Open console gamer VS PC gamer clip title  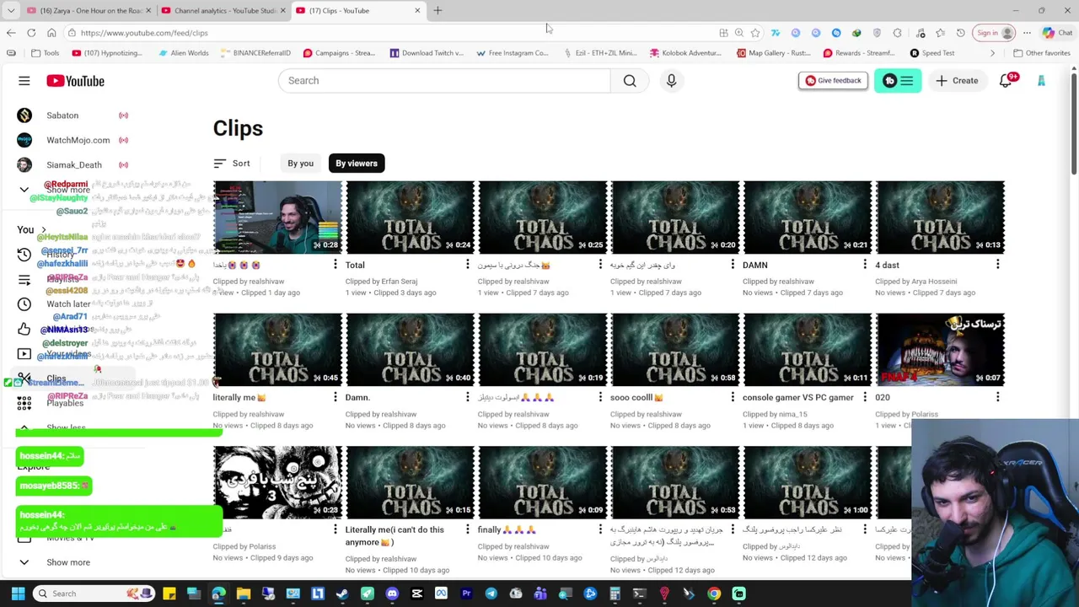pyautogui.click(x=797, y=397)
